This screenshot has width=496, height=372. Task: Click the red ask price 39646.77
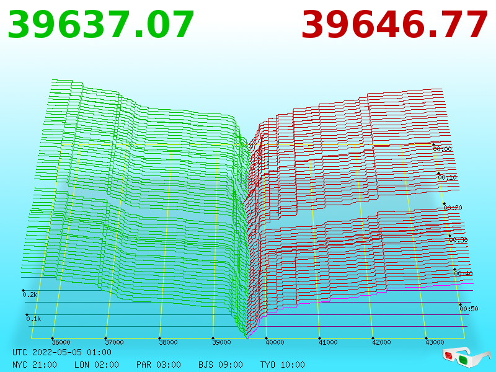(395, 25)
